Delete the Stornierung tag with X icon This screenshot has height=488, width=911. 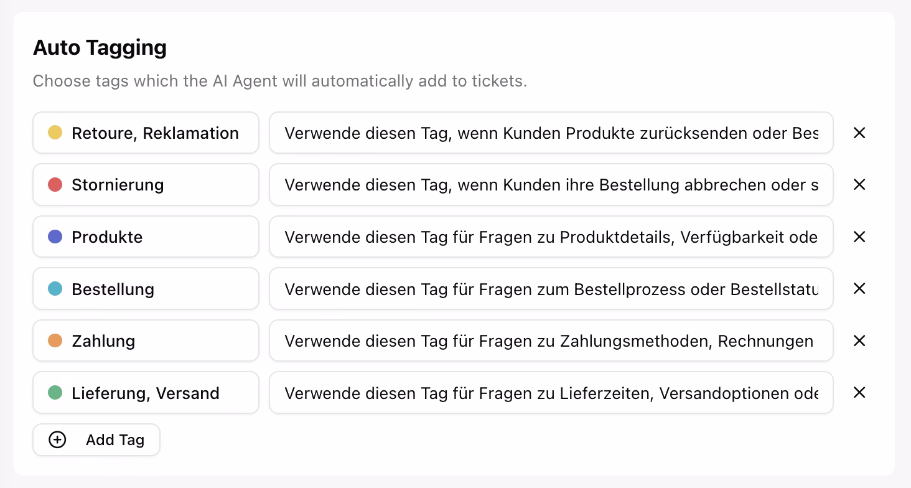pos(859,184)
